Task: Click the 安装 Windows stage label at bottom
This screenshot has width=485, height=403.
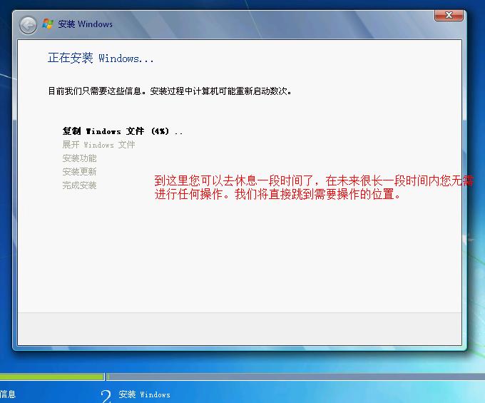Action: coord(145,394)
